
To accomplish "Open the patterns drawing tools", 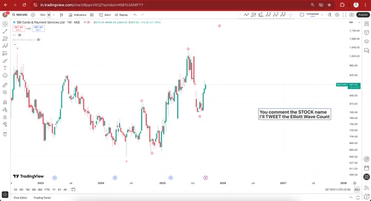I will point(5,46).
